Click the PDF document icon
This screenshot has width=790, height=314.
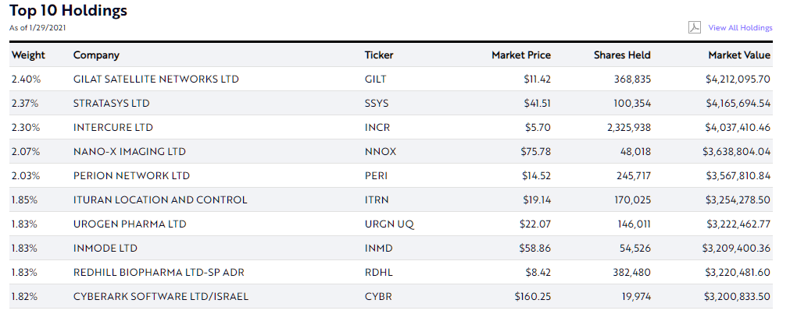pyautogui.click(x=694, y=27)
